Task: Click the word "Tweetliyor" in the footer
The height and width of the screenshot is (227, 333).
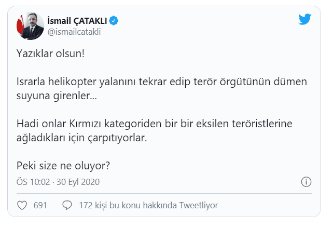Action: 199,206
